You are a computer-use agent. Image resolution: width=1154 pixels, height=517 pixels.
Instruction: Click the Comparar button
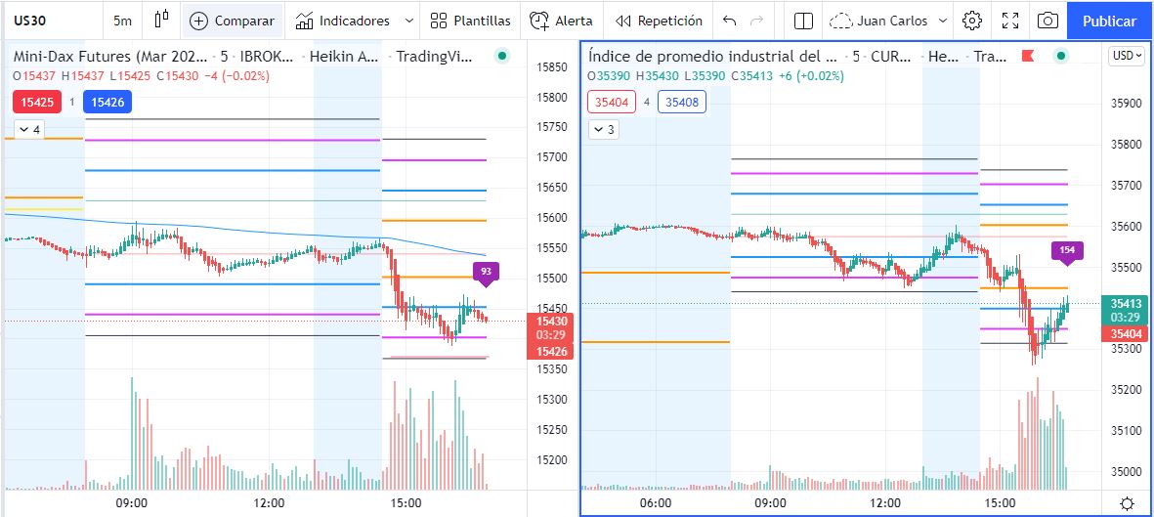[x=233, y=21]
